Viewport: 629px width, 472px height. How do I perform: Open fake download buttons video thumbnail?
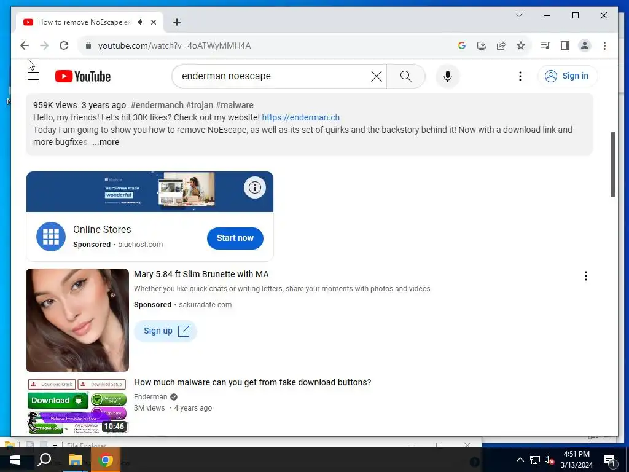pyautogui.click(x=77, y=406)
